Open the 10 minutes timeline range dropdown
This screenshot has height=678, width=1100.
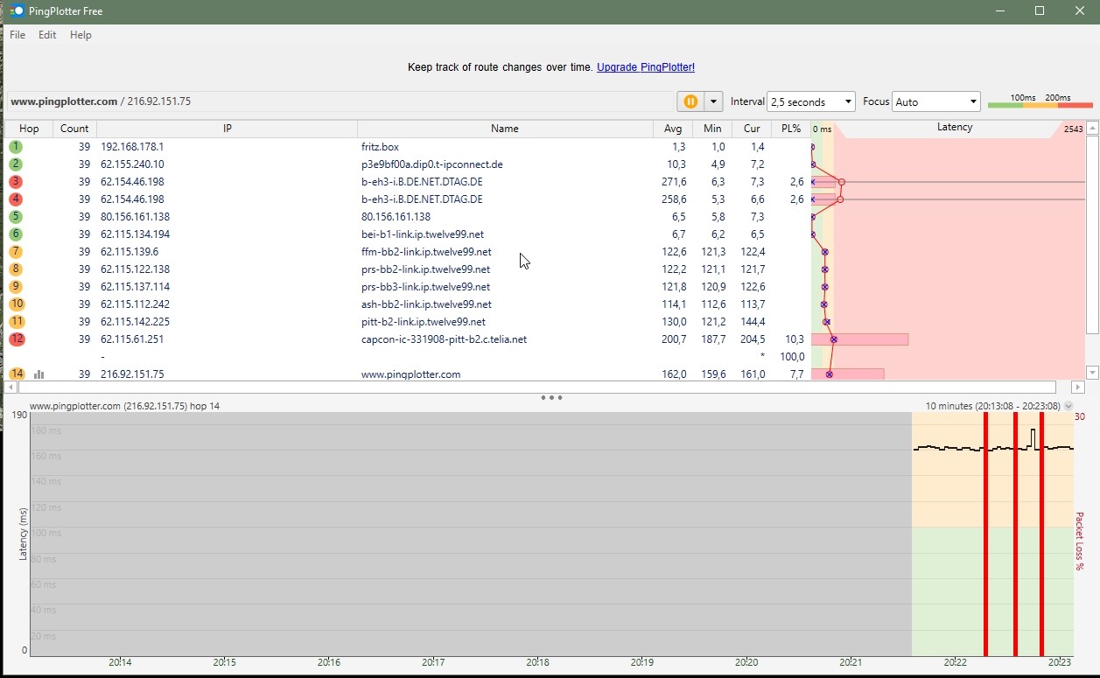point(1068,407)
